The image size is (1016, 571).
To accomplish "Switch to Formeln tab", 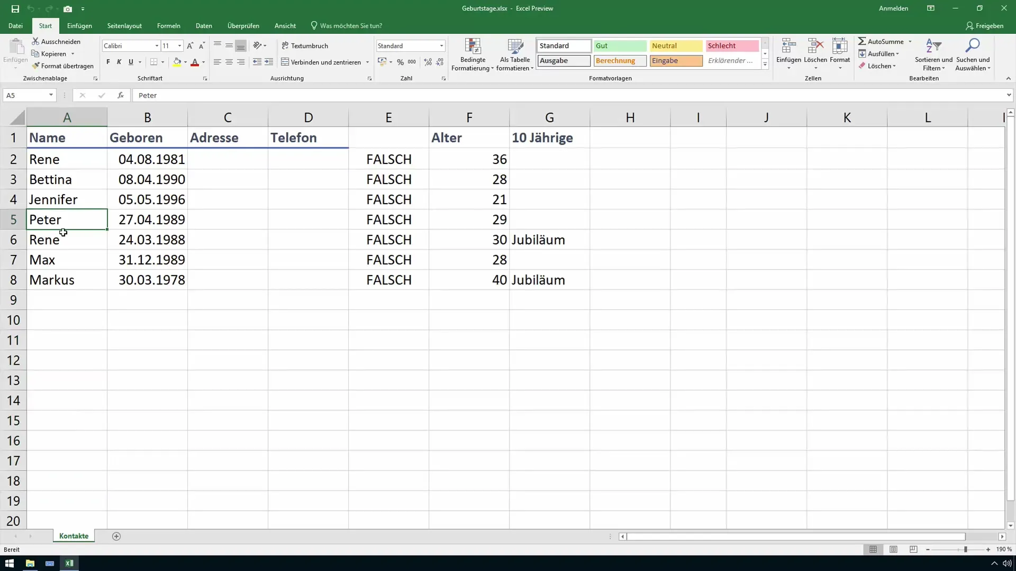I will pos(168,26).
